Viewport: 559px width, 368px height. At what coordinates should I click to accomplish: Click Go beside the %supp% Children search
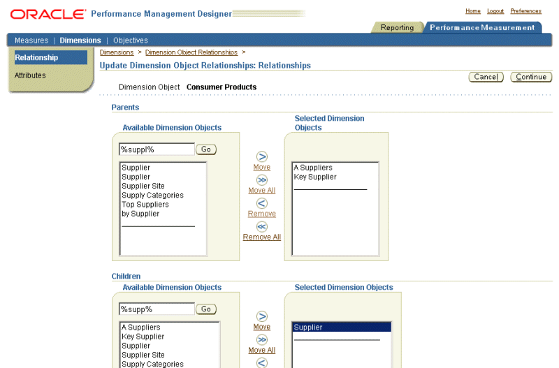[x=206, y=309]
